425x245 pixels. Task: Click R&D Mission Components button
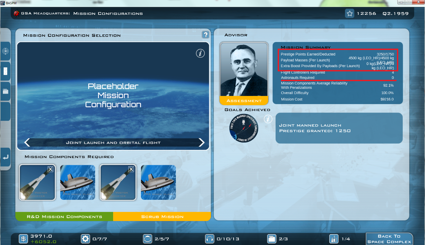(x=64, y=216)
